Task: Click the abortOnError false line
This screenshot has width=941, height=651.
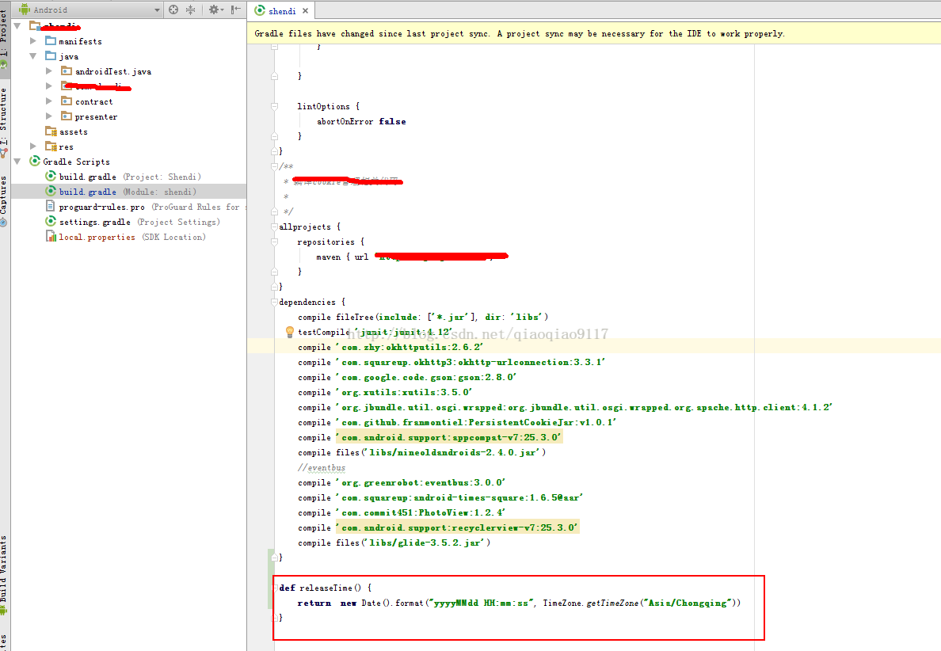Action: coord(361,122)
